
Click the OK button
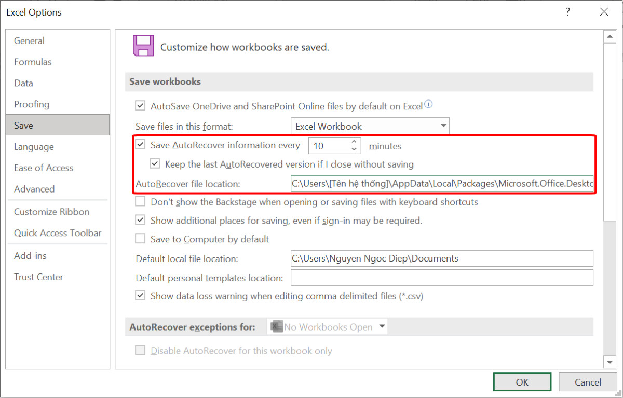[522, 382]
